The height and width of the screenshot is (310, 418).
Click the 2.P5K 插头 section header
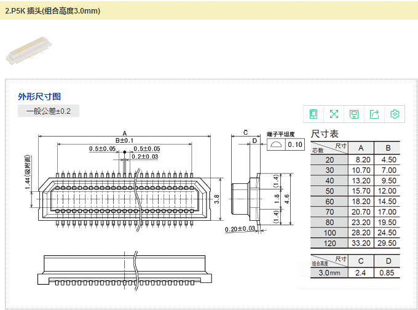pyautogui.click(x=53, y=11)
